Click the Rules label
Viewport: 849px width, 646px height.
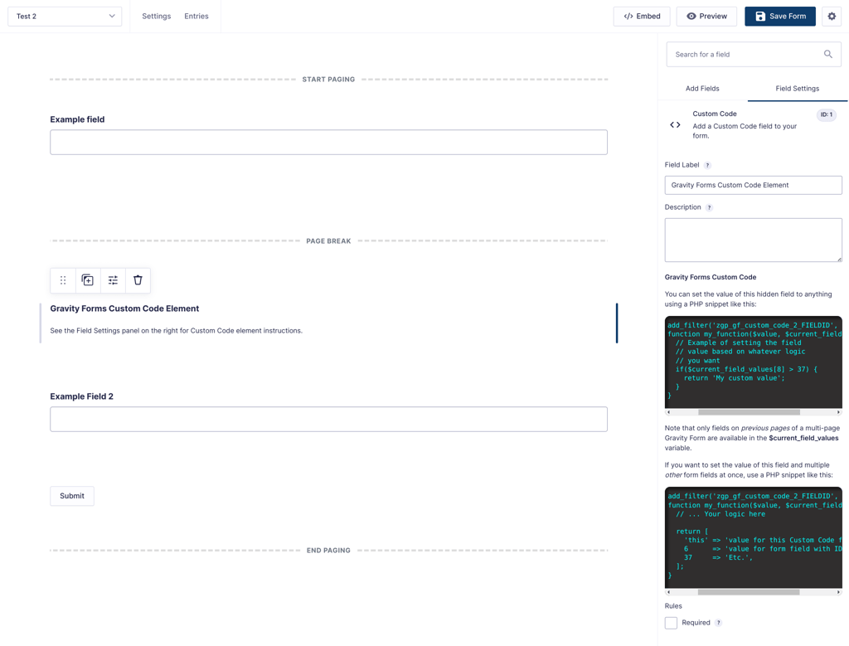click(x=673, y=606)
